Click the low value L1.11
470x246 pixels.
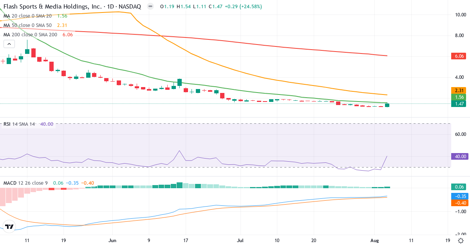(x=199, y=7)
